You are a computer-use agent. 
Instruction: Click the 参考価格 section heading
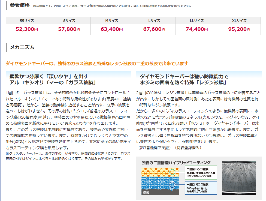coord(20,5)
